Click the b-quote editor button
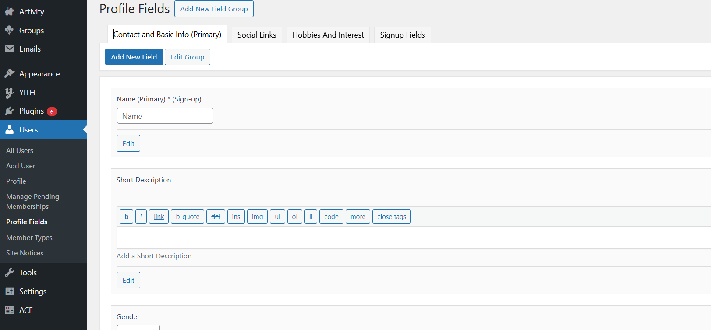Viewport: 711px width, 330px height. [x=187, y=217]
